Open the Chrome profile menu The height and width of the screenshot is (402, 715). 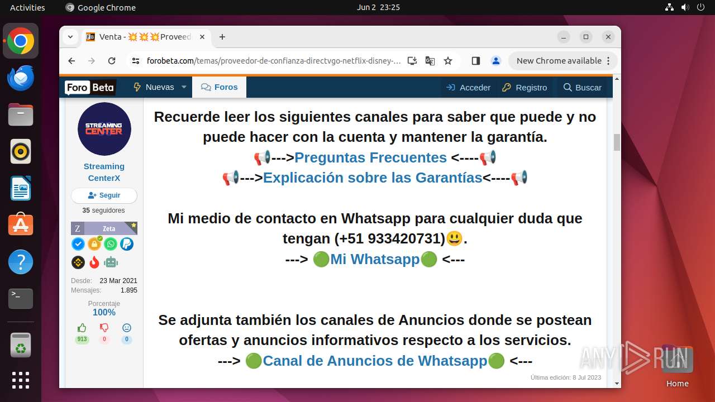[495, 61]
